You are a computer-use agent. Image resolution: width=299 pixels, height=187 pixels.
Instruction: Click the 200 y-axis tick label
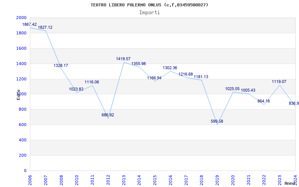coord(23,155)
